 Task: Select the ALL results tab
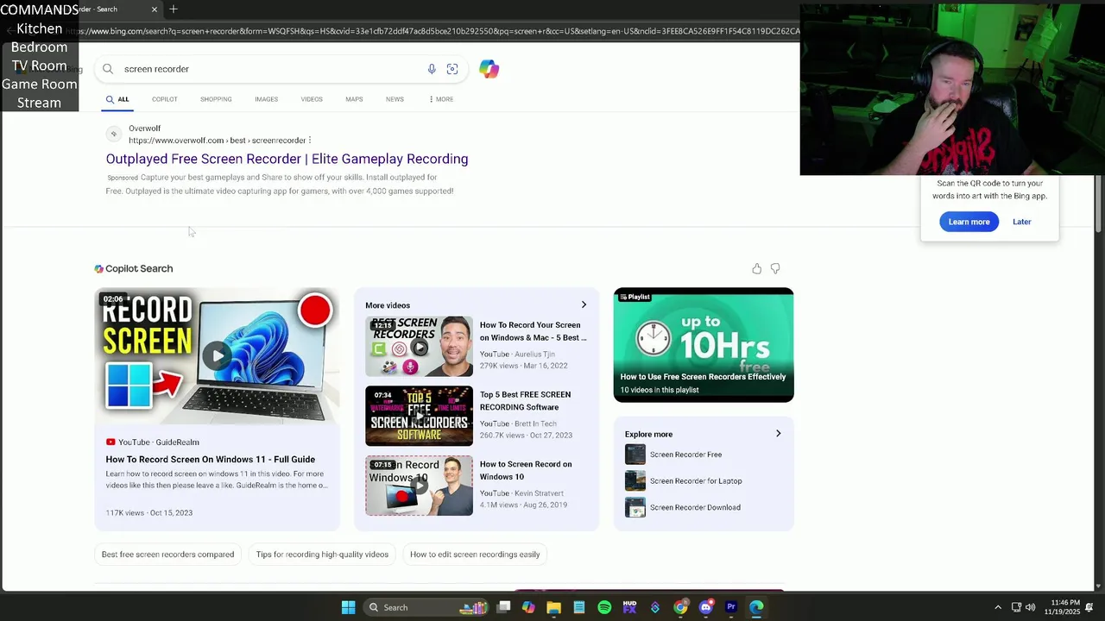pos(117,99)
